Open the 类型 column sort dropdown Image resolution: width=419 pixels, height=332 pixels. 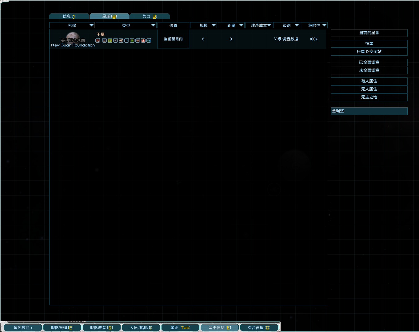tap(153, 25)
